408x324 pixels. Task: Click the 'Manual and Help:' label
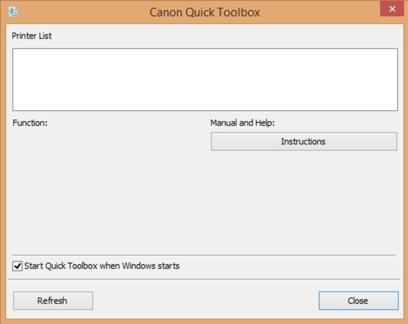tap(243, 123)
